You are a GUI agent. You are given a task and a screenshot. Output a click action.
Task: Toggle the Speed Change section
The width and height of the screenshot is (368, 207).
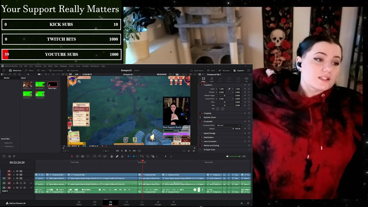(201, 133)
